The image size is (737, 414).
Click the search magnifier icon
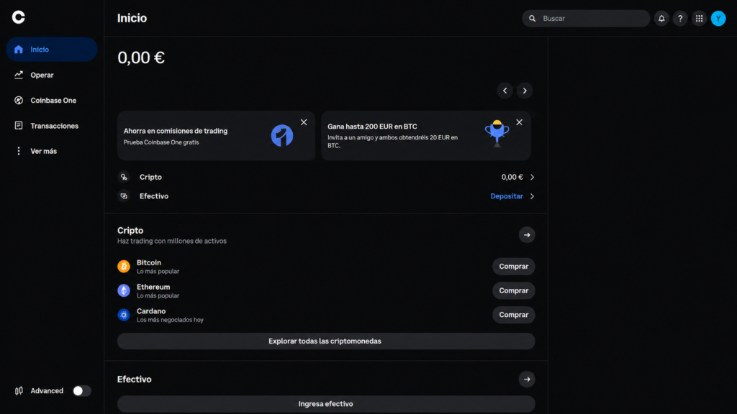click(532, 18)
